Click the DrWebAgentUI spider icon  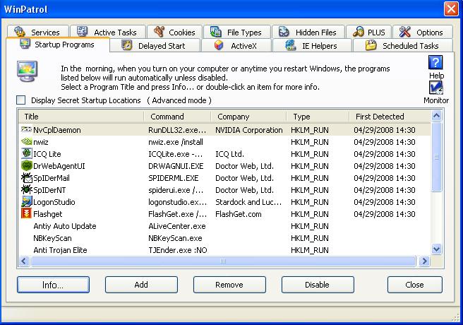(x=27, y=166)
